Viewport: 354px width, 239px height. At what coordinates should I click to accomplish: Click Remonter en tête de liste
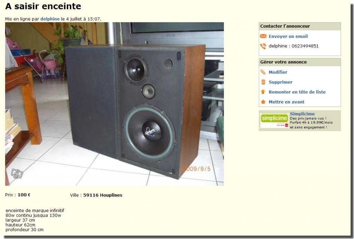click(297, 92)
